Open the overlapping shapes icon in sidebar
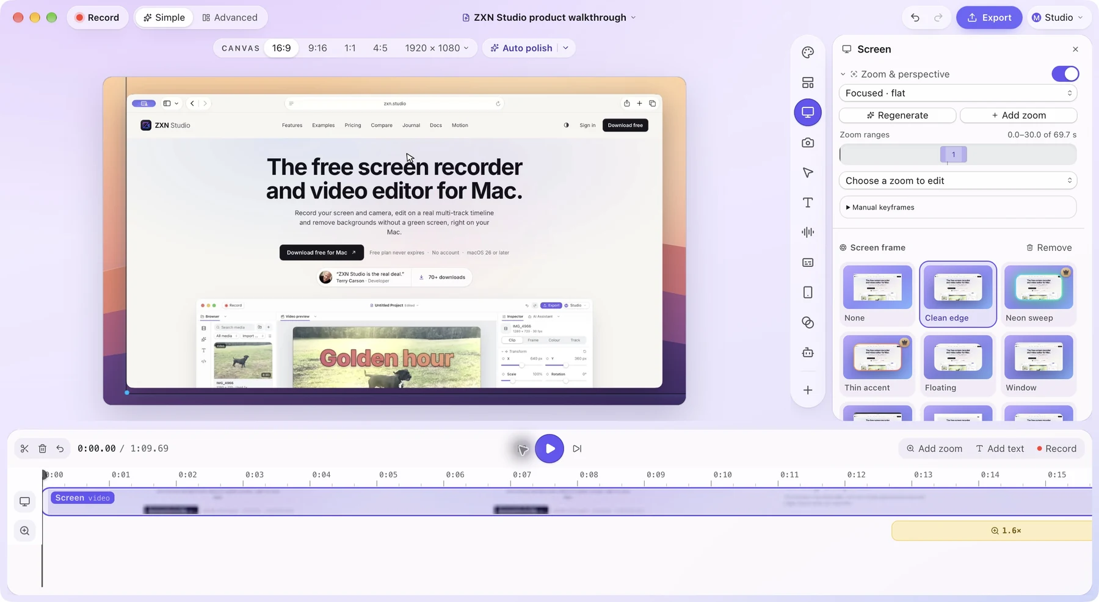1099x602 pixels. tap(808, 322)
